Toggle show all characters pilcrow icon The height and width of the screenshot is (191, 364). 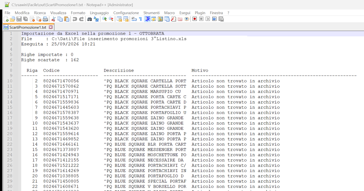click(140, 19)
